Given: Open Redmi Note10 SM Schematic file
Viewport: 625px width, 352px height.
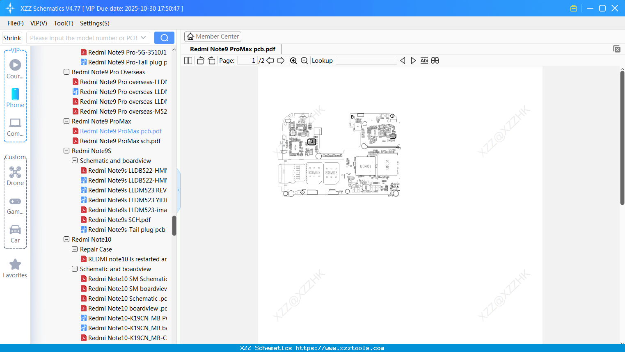Looking at the screenshot, I should (x=127, y=279).
